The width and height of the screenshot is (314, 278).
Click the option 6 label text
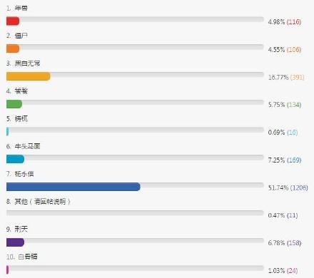coord(27,146)
